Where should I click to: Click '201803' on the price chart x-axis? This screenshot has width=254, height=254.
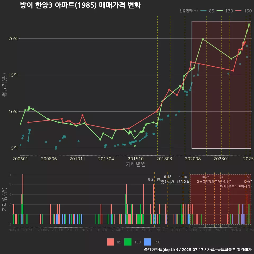coord(164,159)
